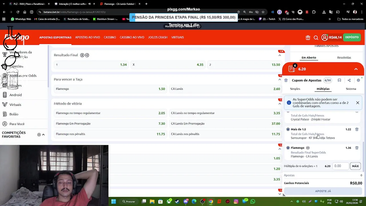Select CA Lanús nos pênaltis 11.75
Image resolution: width=366 pixels, height=206 pixels.
226,134
